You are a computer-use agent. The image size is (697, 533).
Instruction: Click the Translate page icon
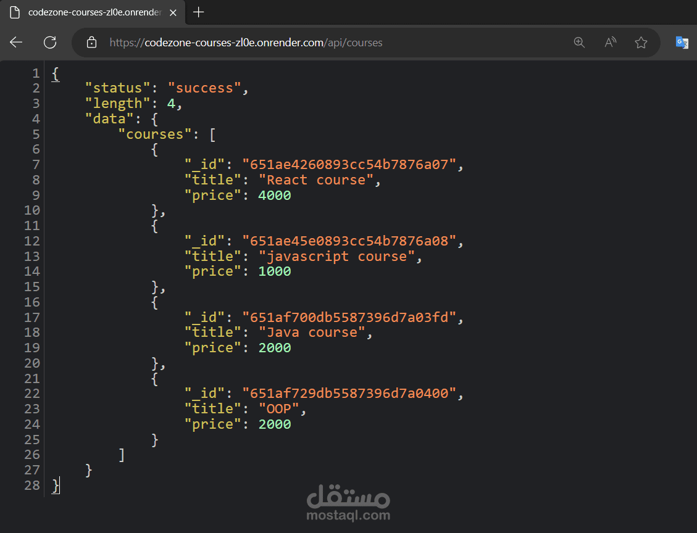click(682, 43)
